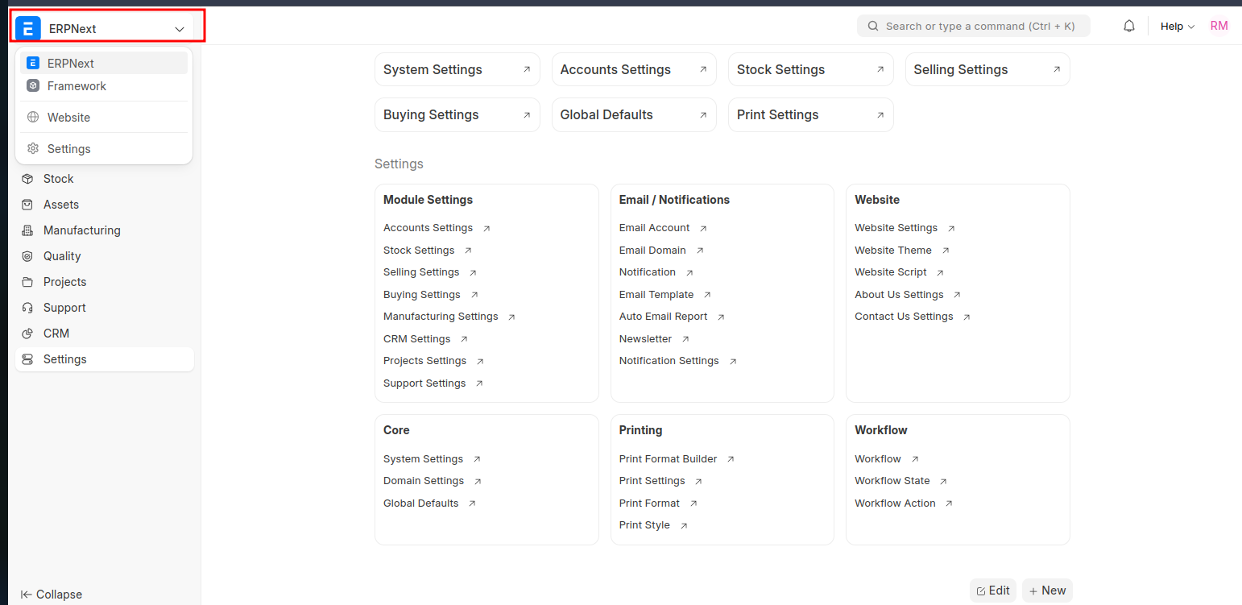The width and height of the screenshot is (1242, 605).
Task: Open the notifications bell
Action: coord(1129,26)
